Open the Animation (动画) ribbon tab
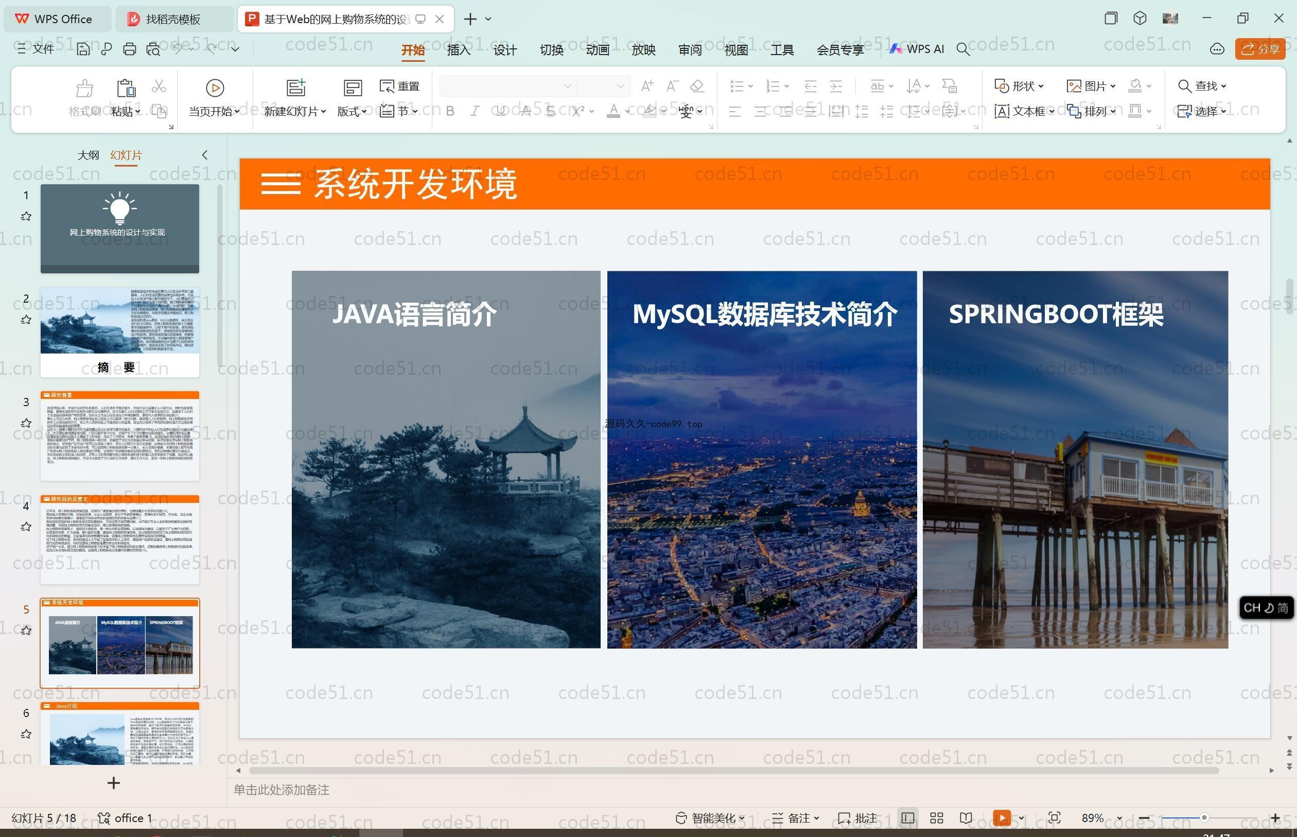Image resolution: width=1297 pixels, height=837 pixels. pos(598,50)
